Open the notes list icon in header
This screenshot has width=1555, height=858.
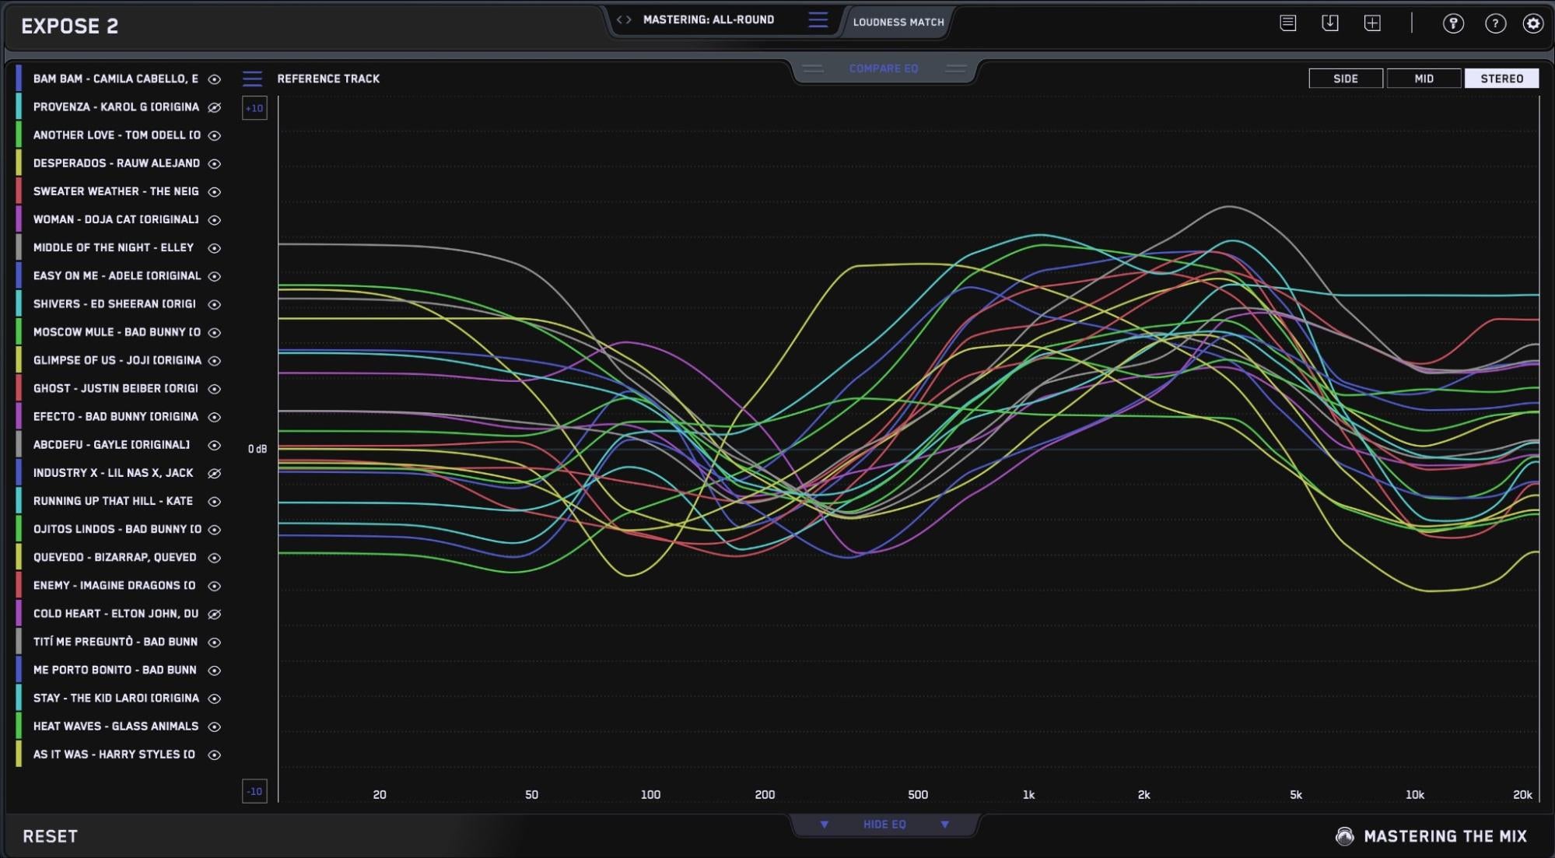pos(1288,23)
